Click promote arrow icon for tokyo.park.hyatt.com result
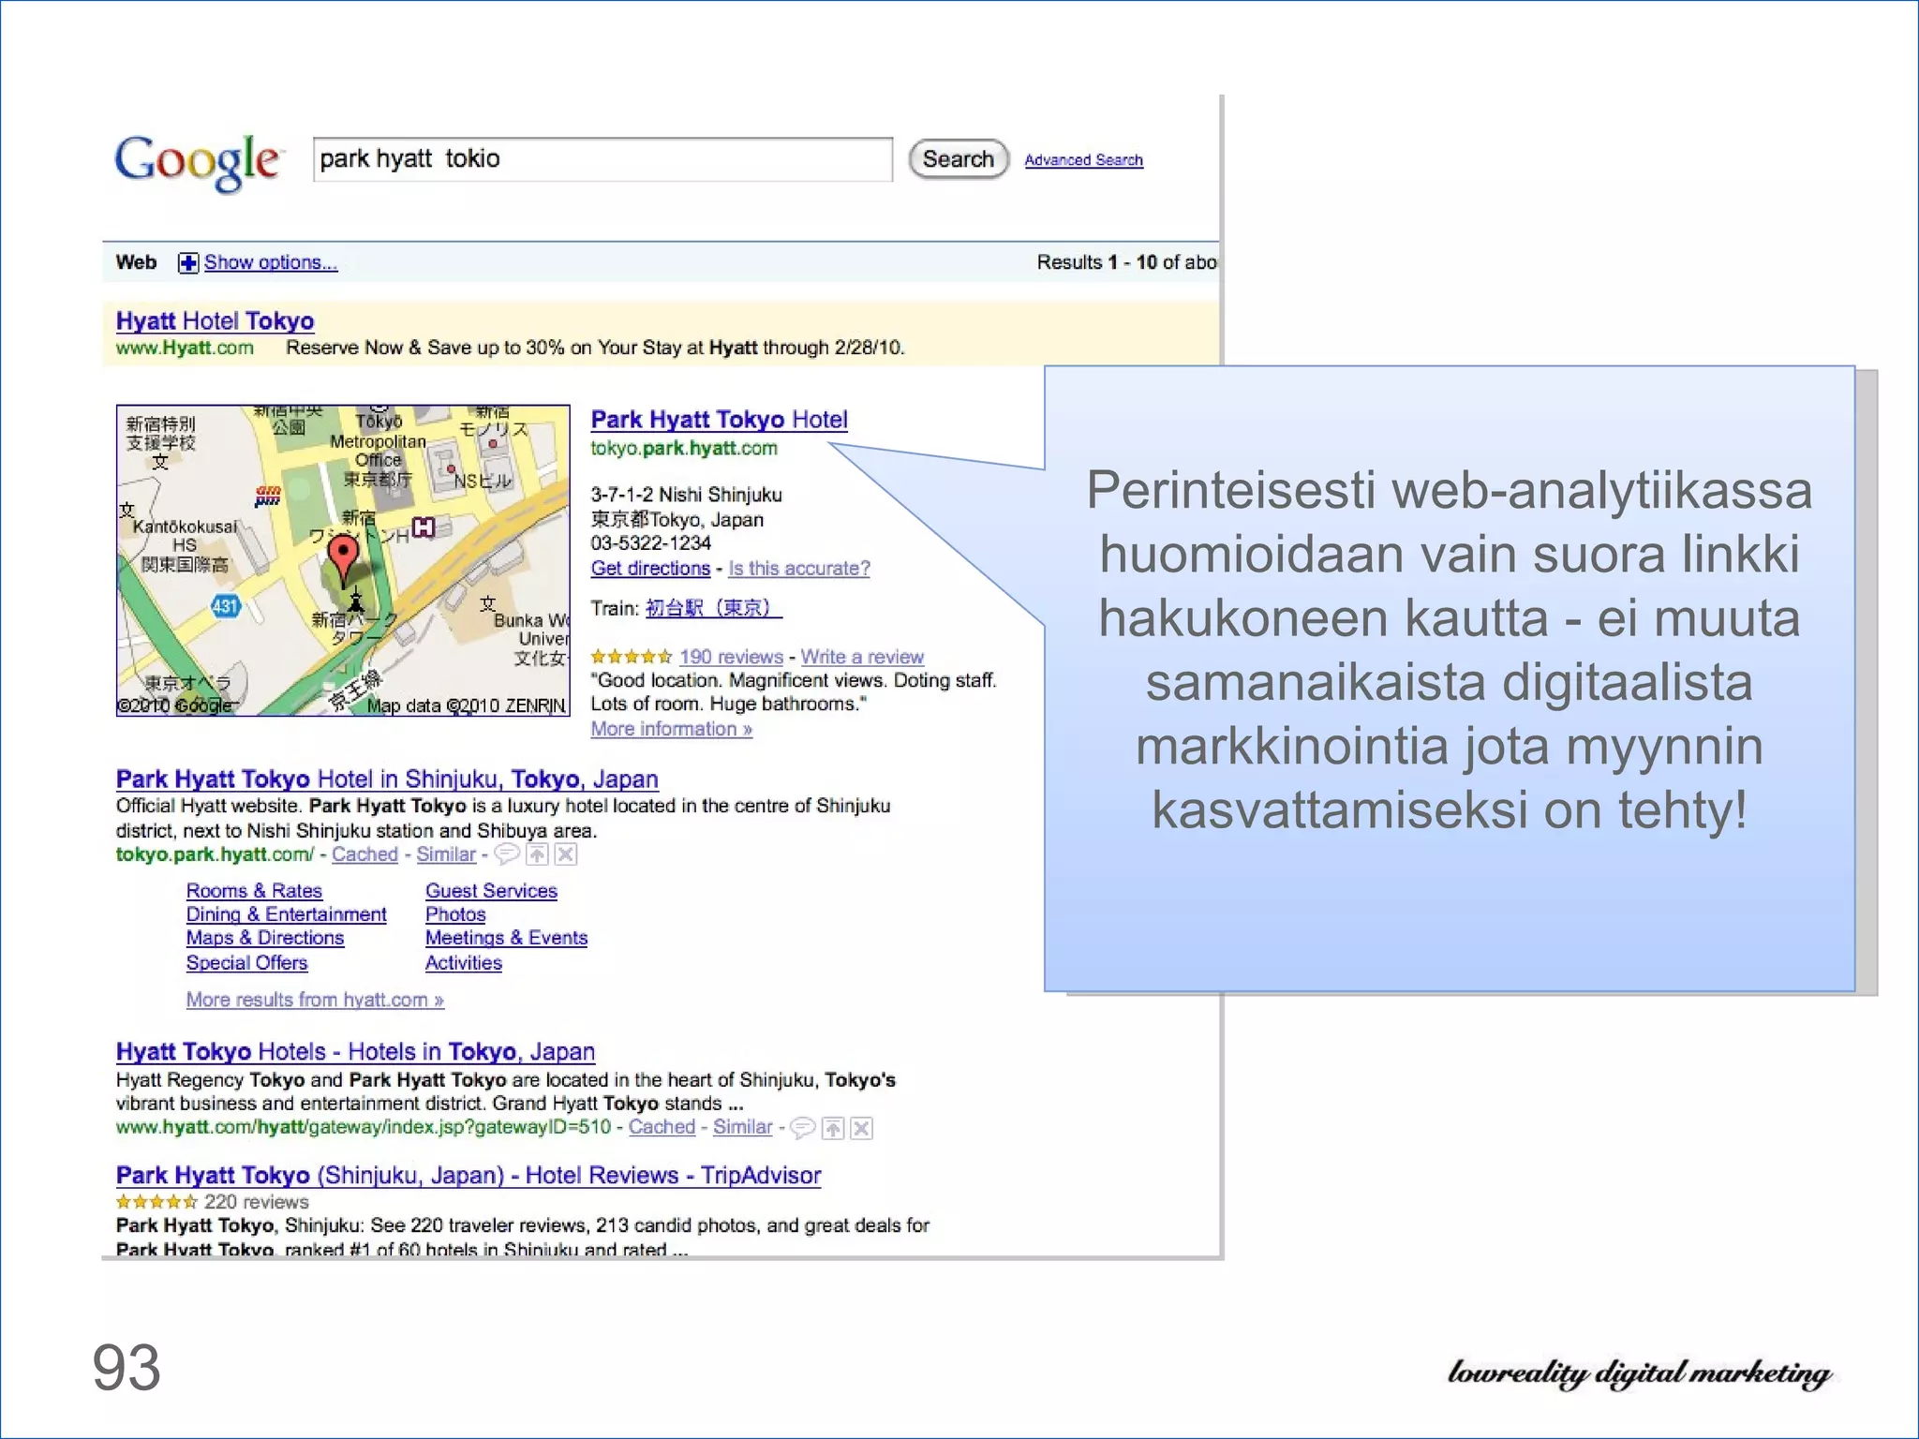The width and height of the screenshot is (1919, 1439). [x=537, y=854]
